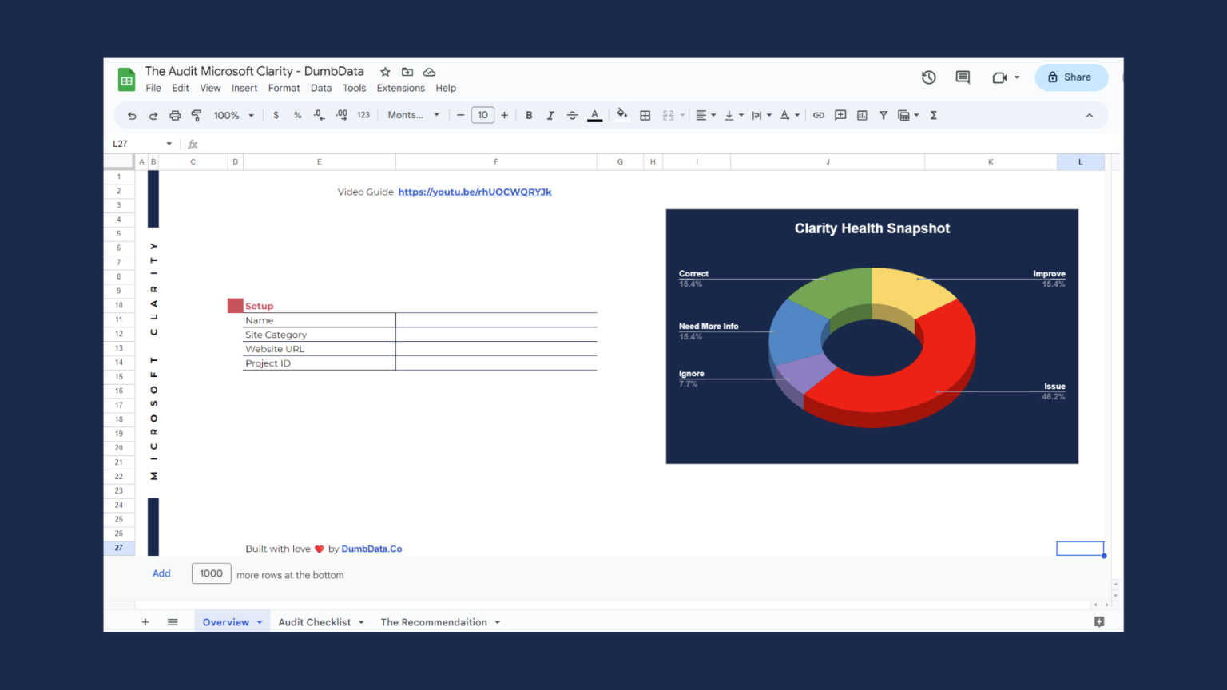Click the Create a filter icon
1227x690 pixels.
pyautogui.click(x=884, y=116)
